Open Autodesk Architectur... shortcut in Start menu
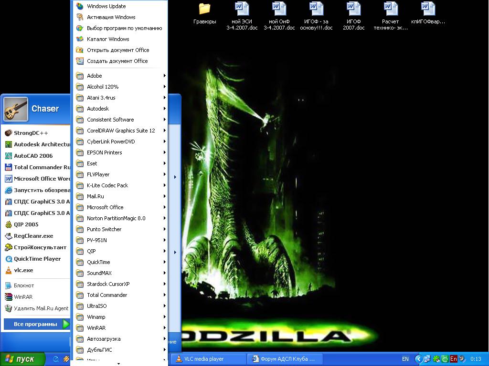 37,144
